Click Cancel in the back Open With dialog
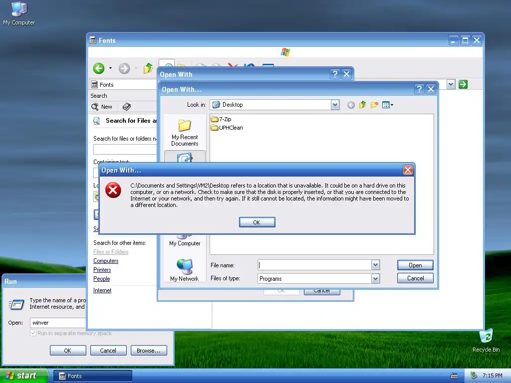 [x=322, y=291]
